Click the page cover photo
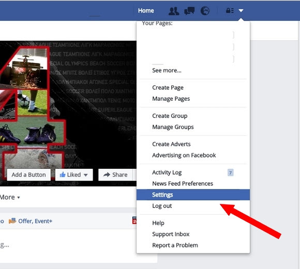 (68, 113)
